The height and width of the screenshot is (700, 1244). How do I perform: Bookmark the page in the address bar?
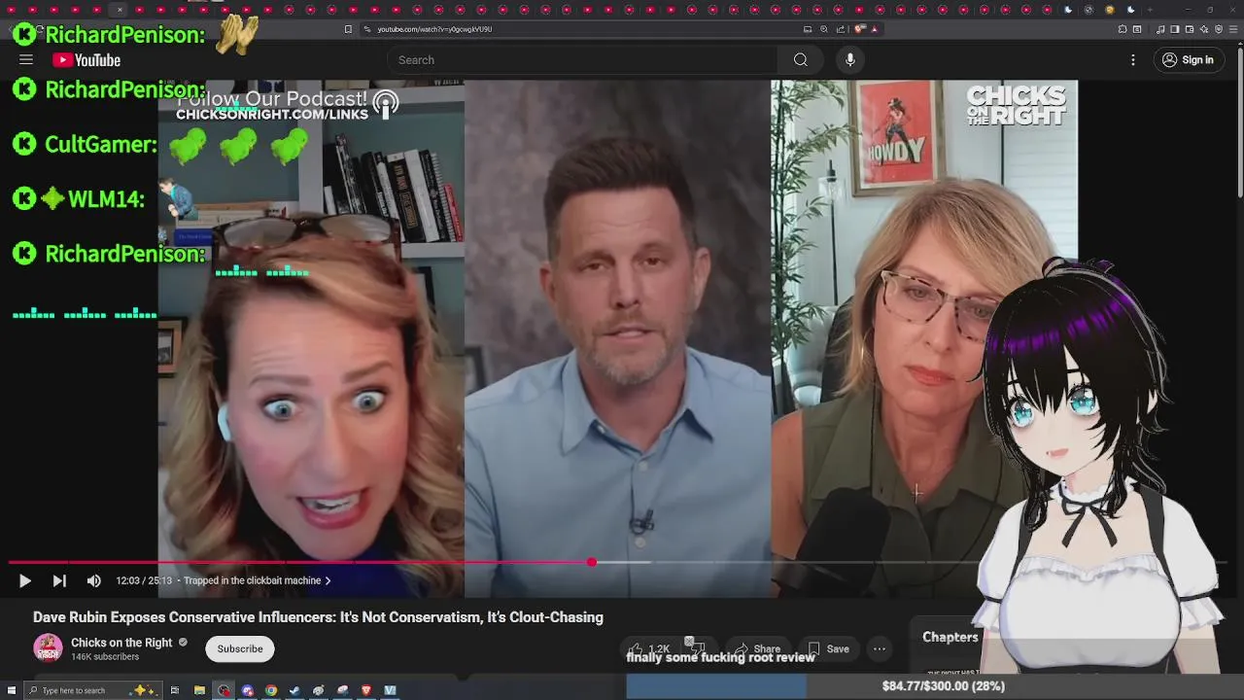pyautogui.click(x=348, y=29)
